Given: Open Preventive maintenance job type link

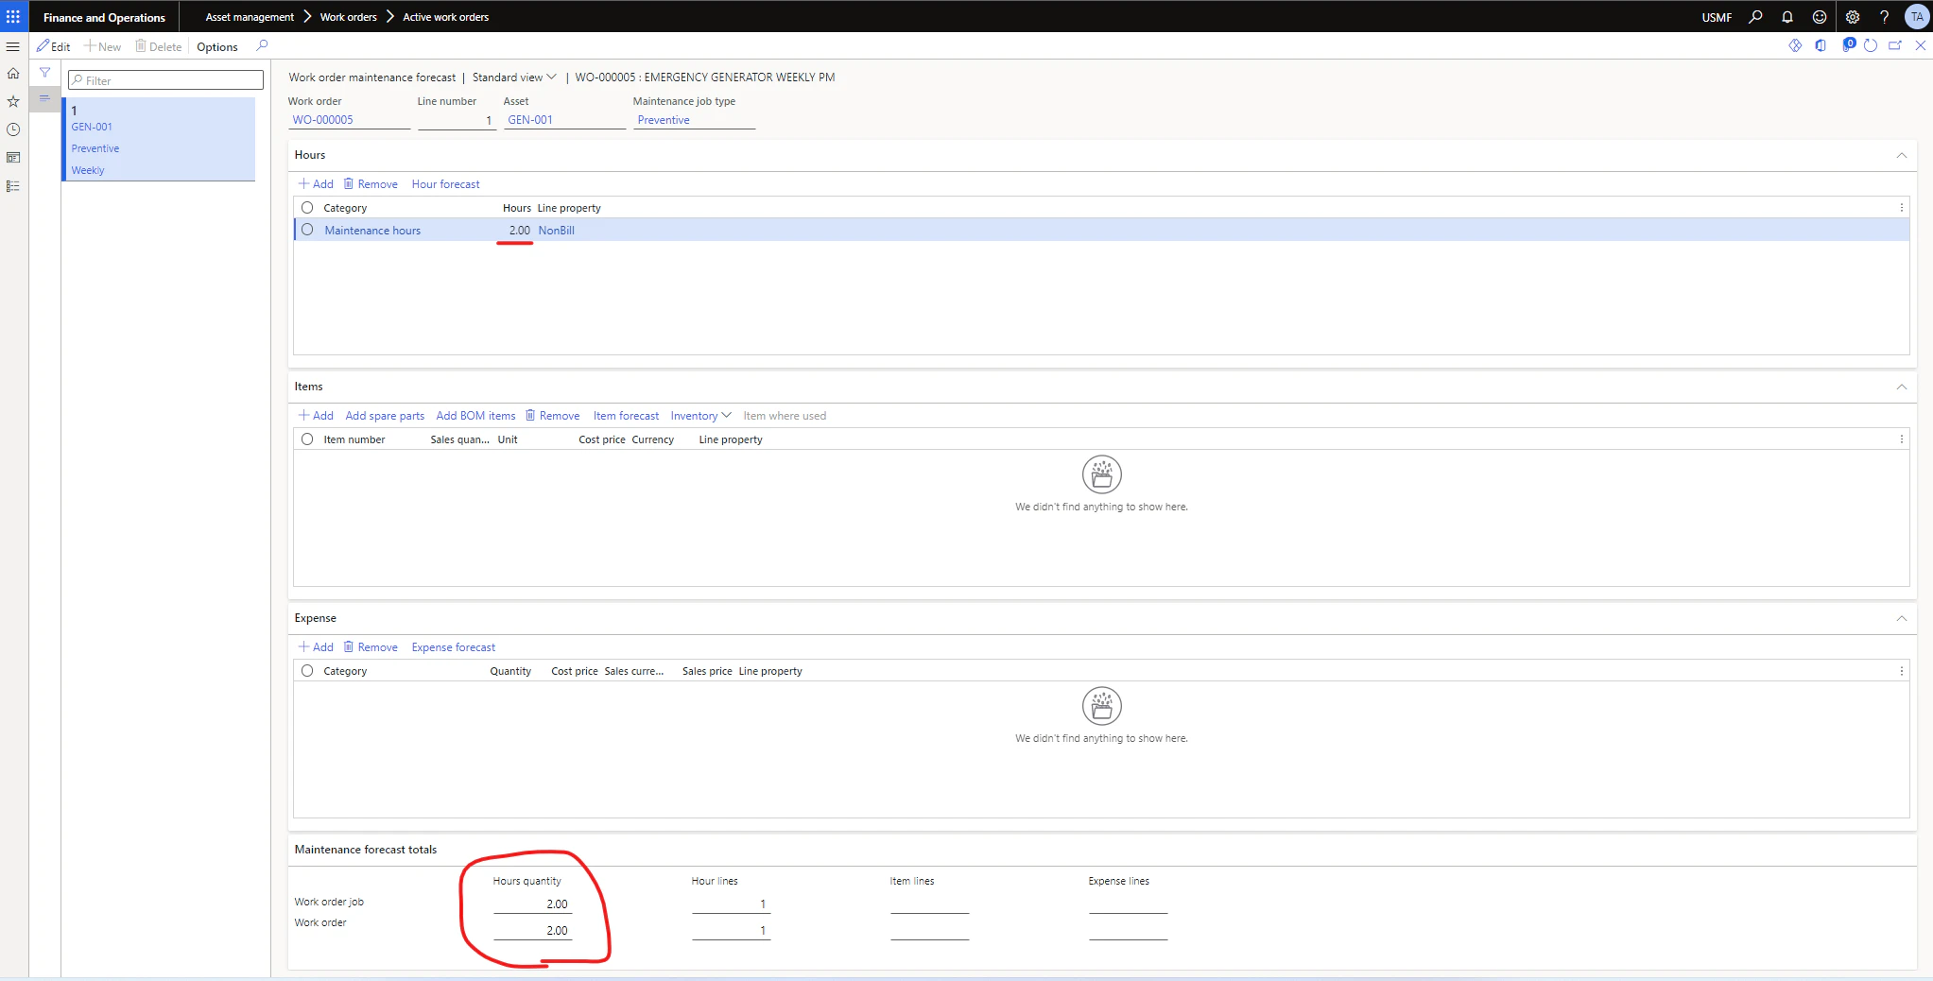Looking at the screenshot, I should [x=664, y=120].
